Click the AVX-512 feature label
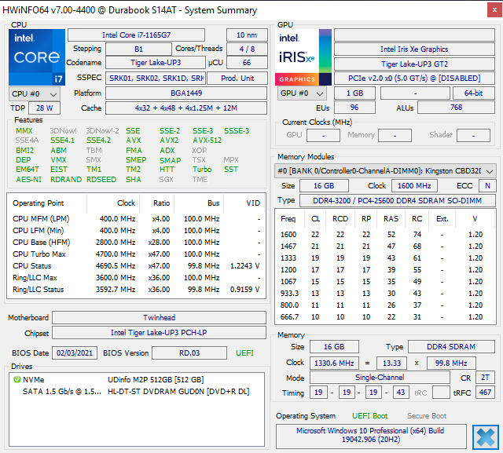 (x=208, y=141)
